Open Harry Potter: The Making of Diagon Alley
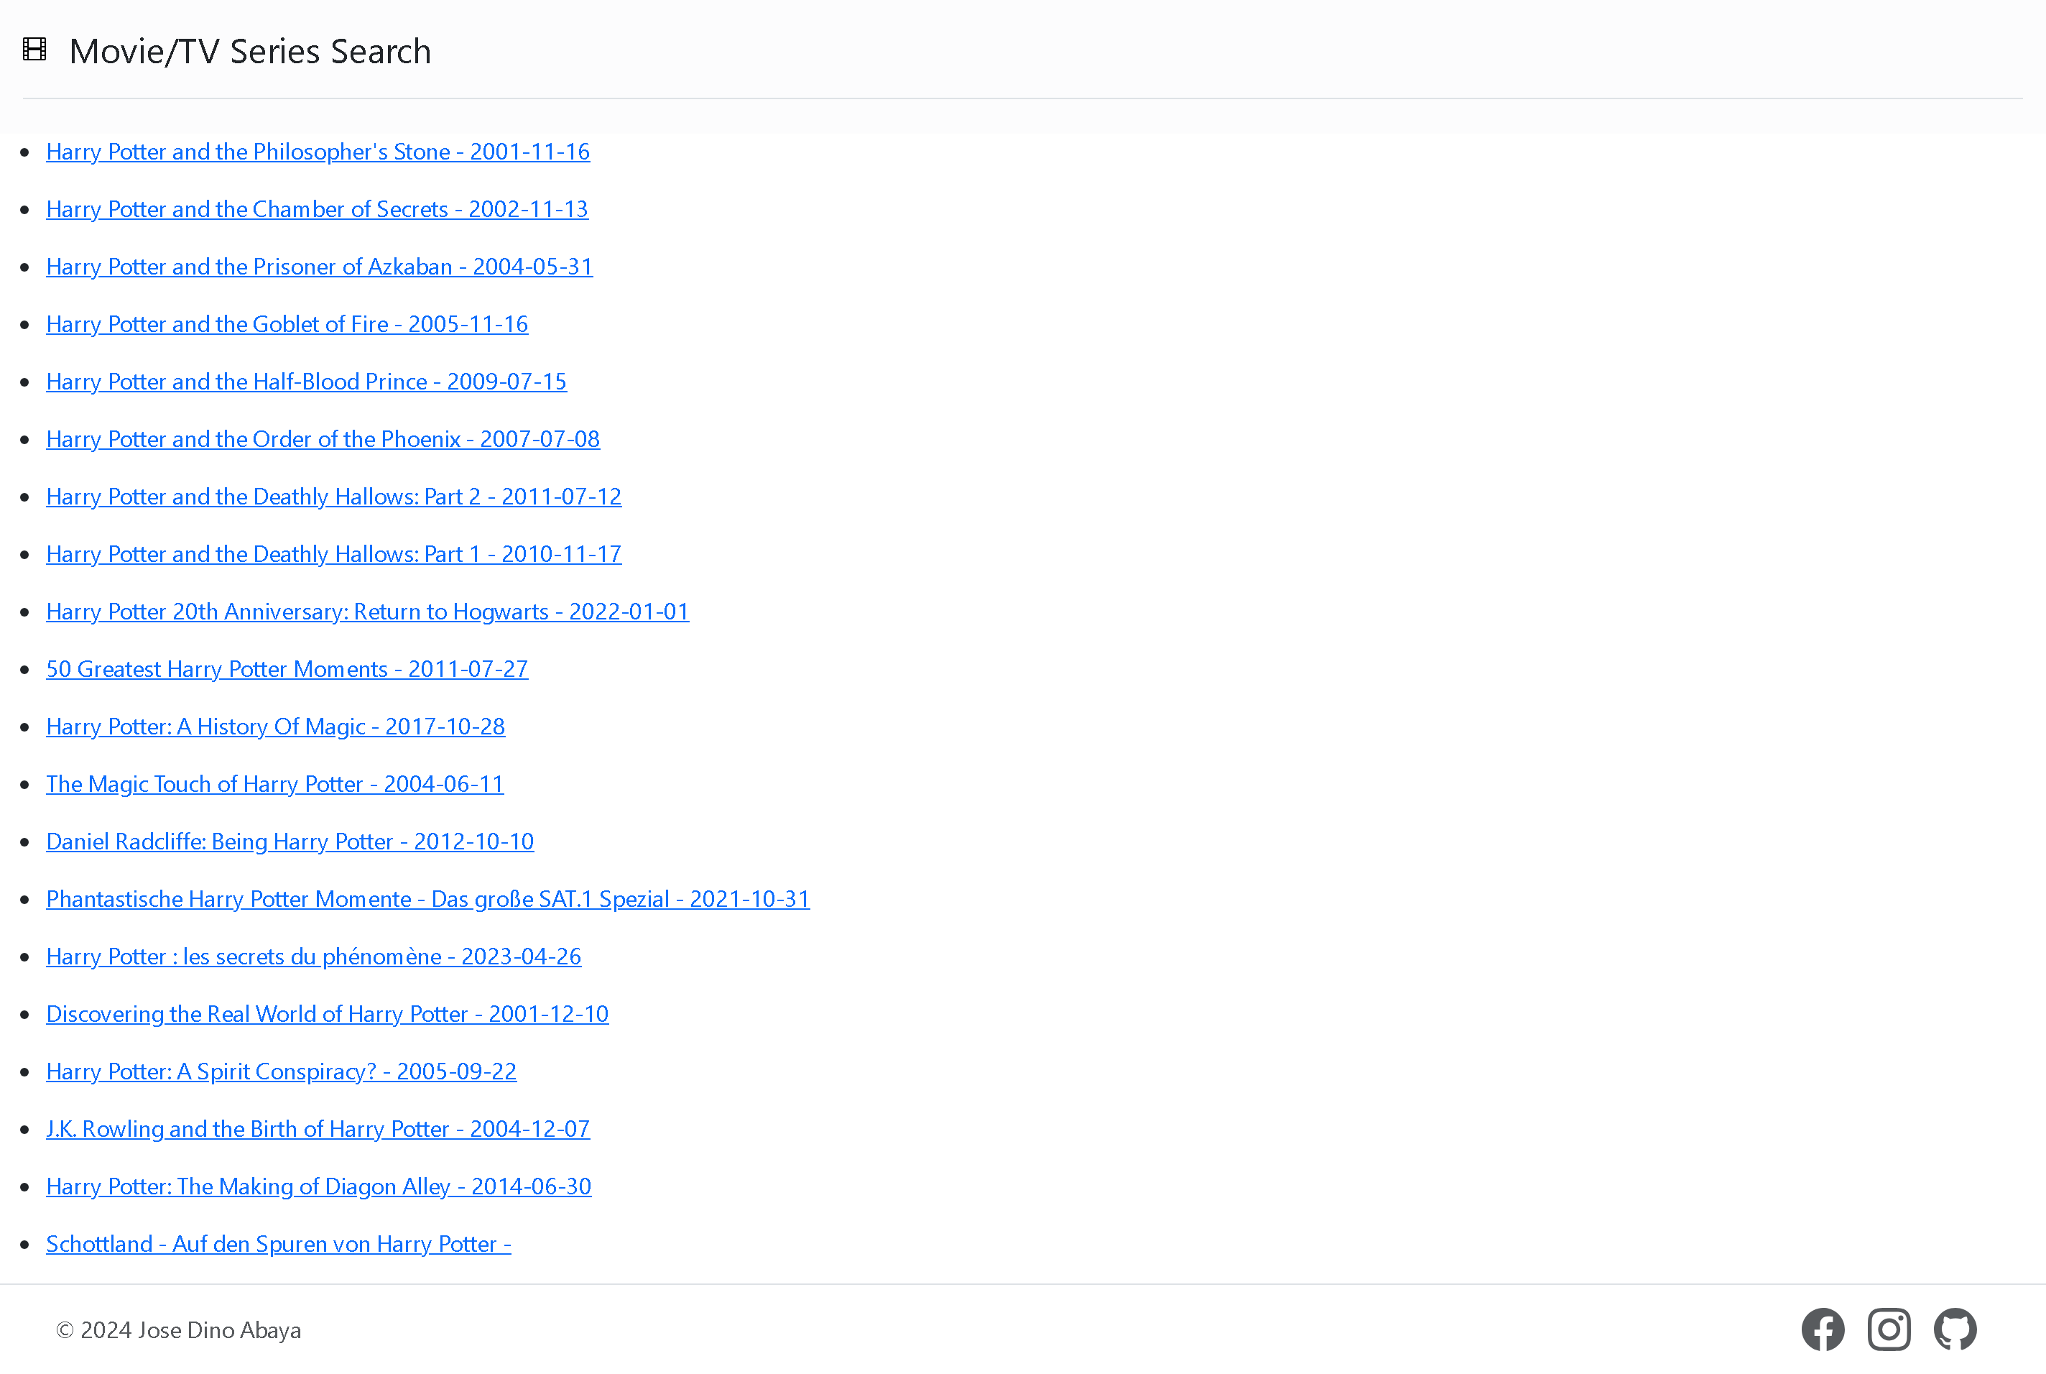Viewport: 2046px width, 1374px height. 319,1186
